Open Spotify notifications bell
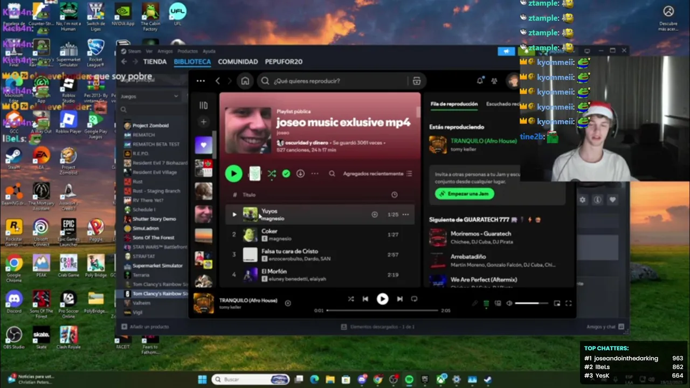This screenshot has width=690, height=388. pos(480,81)
